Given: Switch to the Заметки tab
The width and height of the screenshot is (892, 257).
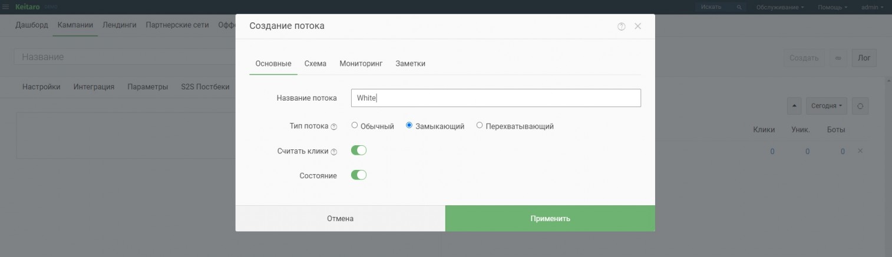Looking at the screenshot, I should click(x=411, y=64).
